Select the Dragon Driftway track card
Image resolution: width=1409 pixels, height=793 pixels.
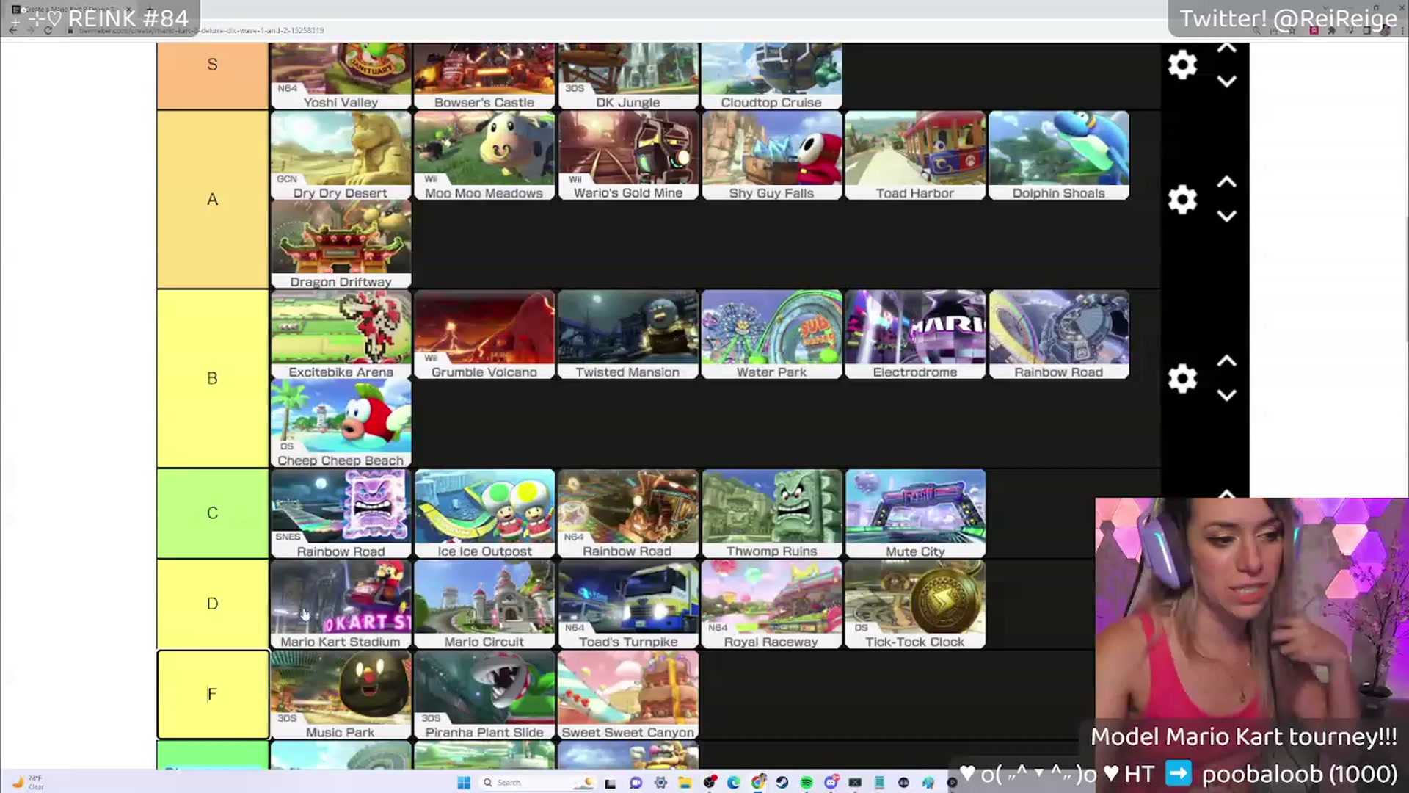click(341, 245)
